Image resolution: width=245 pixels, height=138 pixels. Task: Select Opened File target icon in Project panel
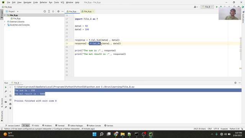(45, 11)
